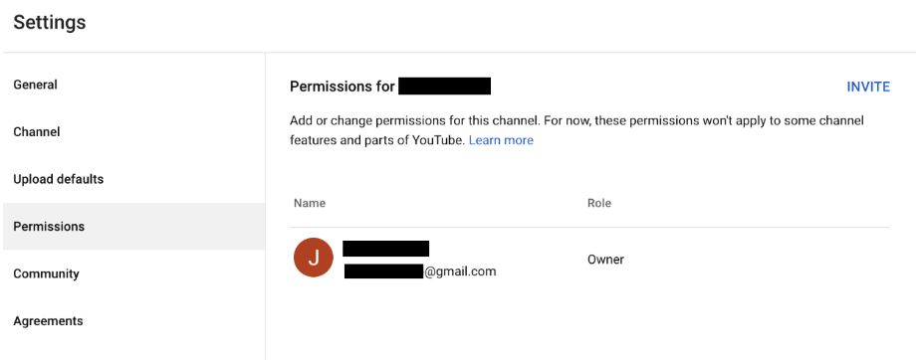
Task: Follow the Learn more link
Action: pyautogui.click(x=501, y=140)
